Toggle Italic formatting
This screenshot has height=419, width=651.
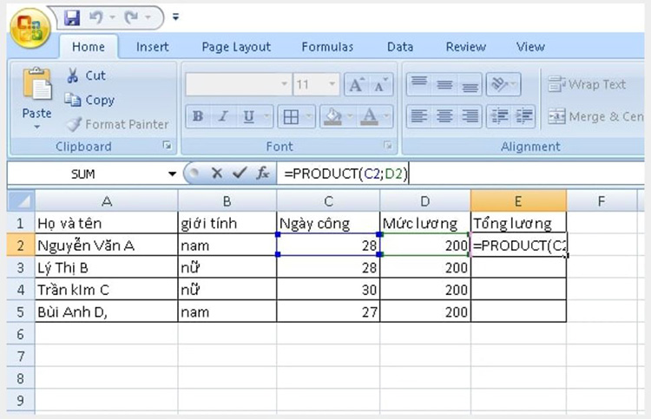[x=223, y=116]
